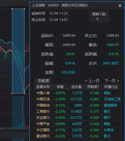The width and height of the screenshot is (125, 141).
Task: Select the 工商银行 stock row
Action: 77,112
